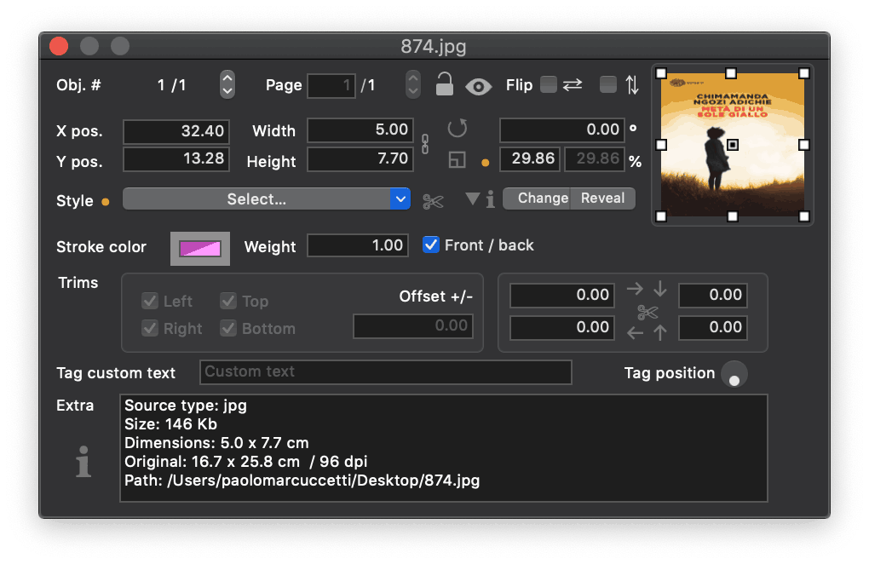This screenshot has height=564, width=869.
Task: Click the Obj. # stepper arrows
Action: pos(227,84)
